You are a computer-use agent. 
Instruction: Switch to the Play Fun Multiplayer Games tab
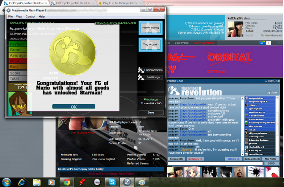pyautogui.click(x=121, y=3)
